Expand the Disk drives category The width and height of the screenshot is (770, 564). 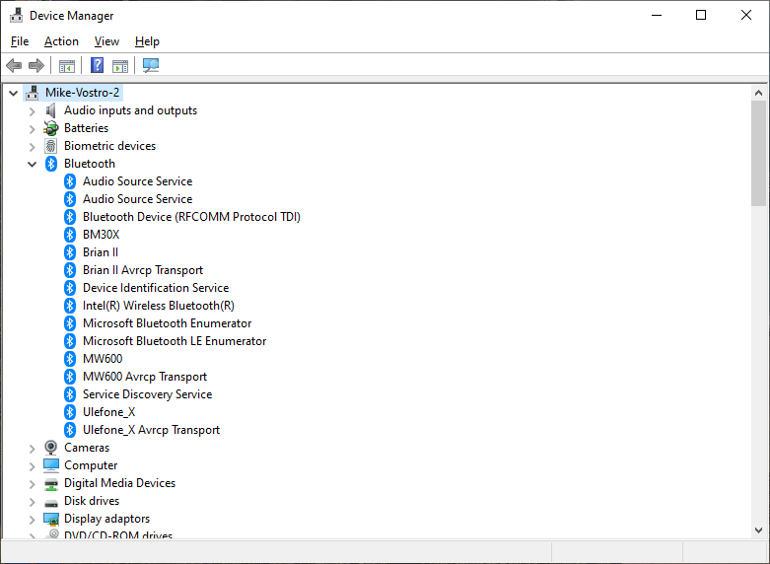point(33,502)
